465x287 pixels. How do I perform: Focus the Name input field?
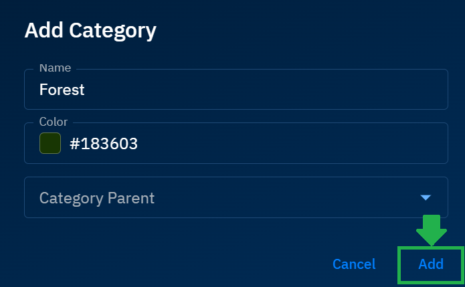(x=236, y=90)
